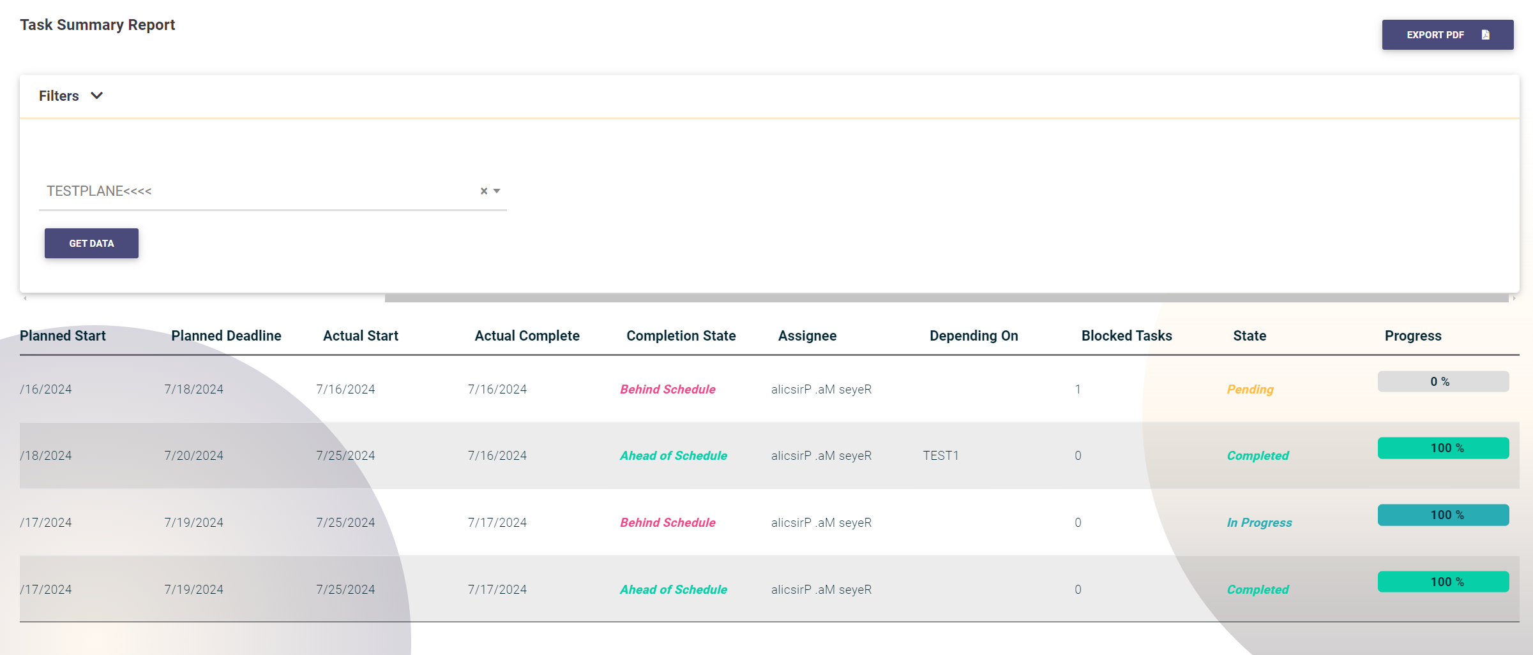Open the plan dropdown arrow
Screen dimensions: 1533x655
[497, 191]
